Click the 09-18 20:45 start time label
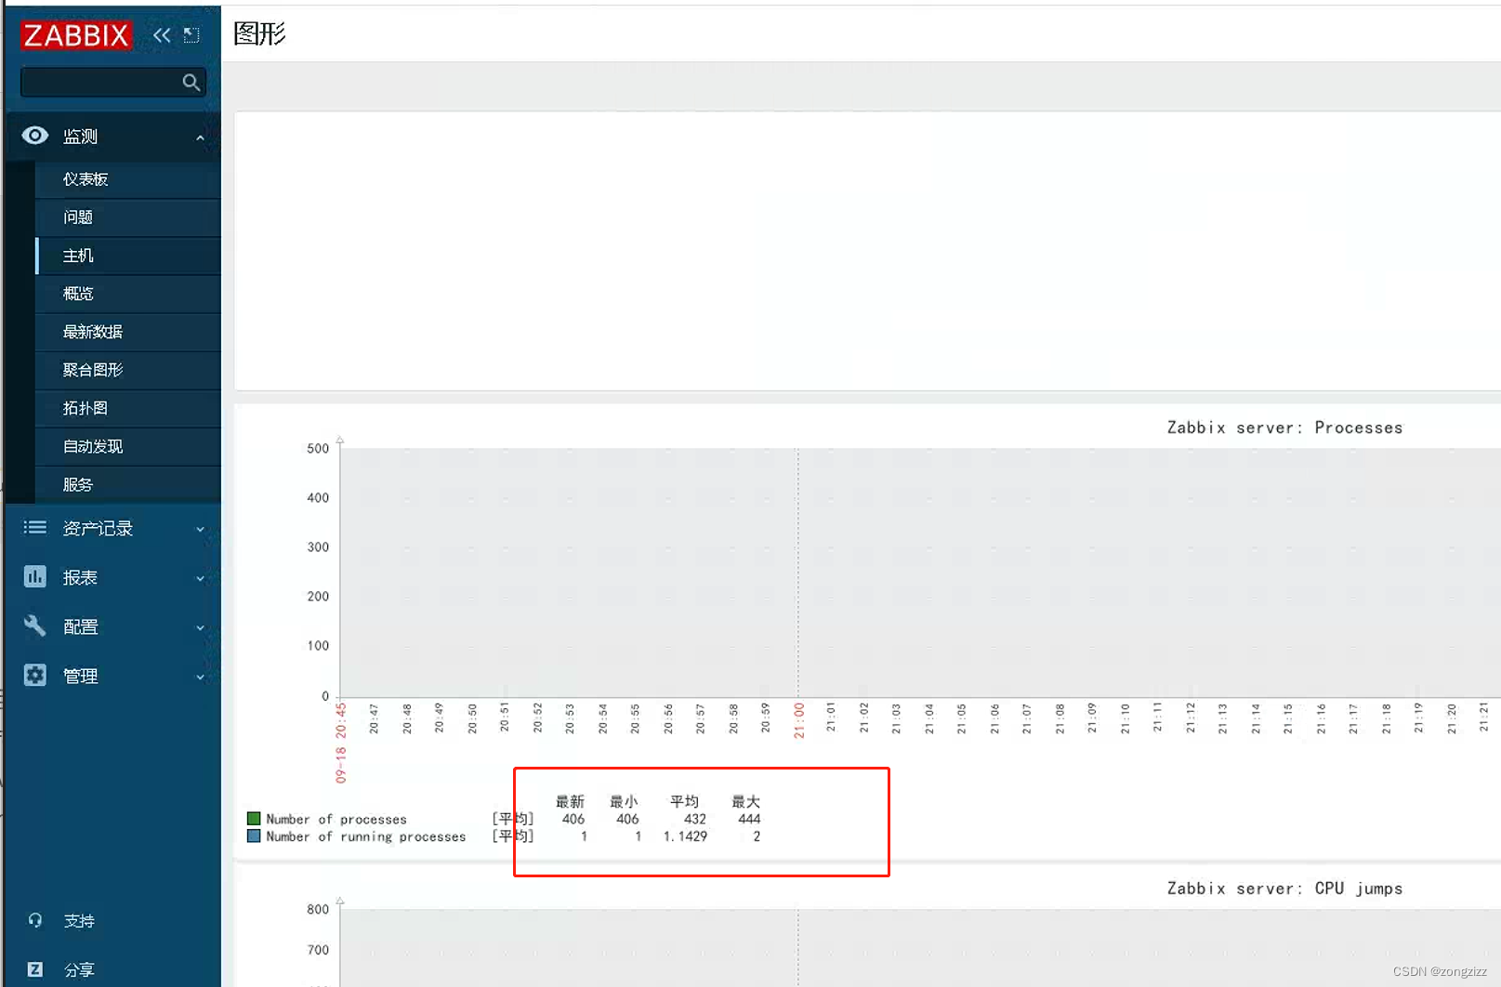 (x=340, y=743)
